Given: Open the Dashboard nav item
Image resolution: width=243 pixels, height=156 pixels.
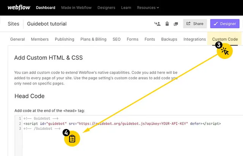Looking at the screenshot, I should point(46,8).
